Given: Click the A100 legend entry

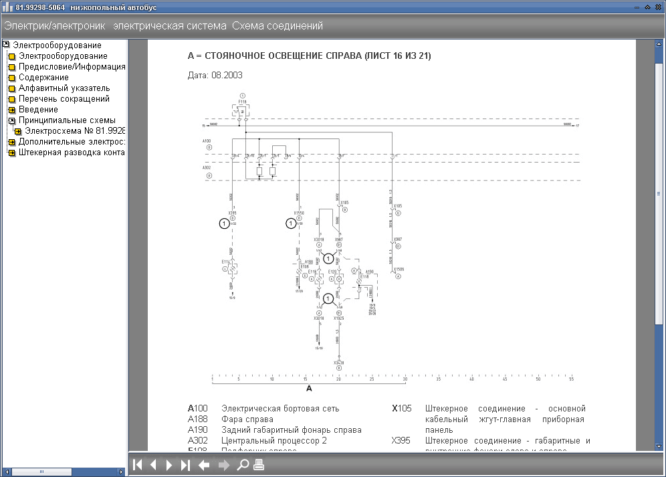Looking at the screenshot, I should (263, 409).
